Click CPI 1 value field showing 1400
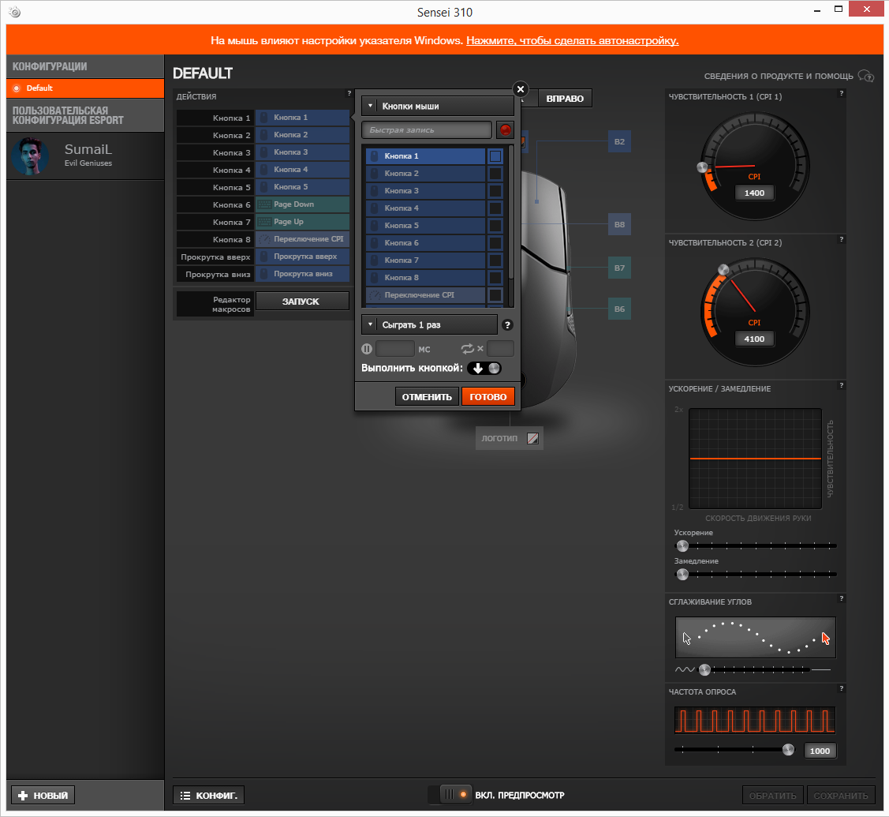Image resolution: width=889 pixels, height=817 pixels. pyautogui.click(x=754, y=193)
